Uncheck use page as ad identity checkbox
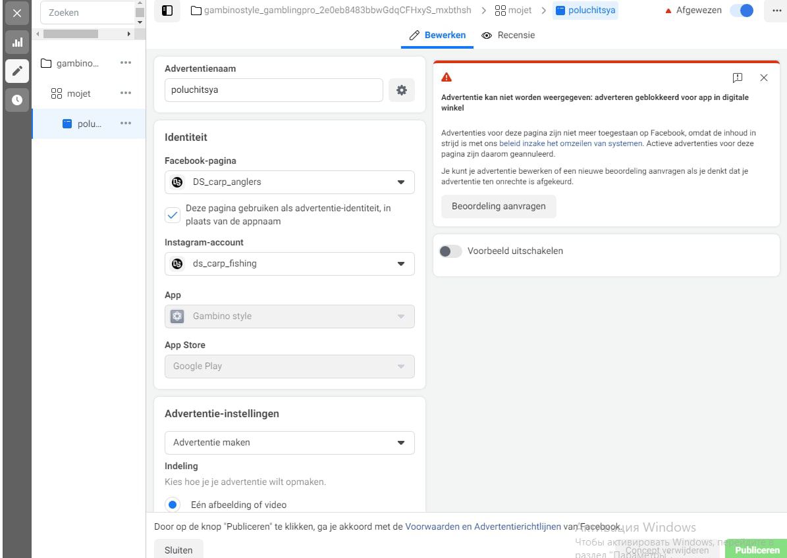This screenshot has width=787, height=558. pyautogui.click(x=172, y=215)
